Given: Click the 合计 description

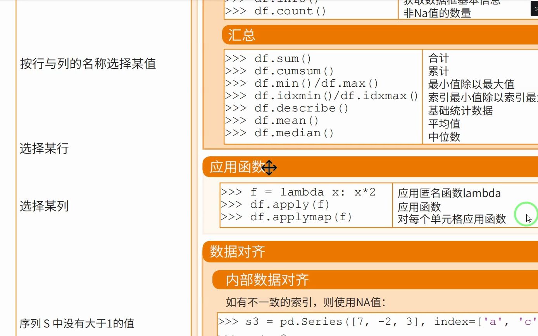Looking at the screenshot, I should click(x=438, y=58).
